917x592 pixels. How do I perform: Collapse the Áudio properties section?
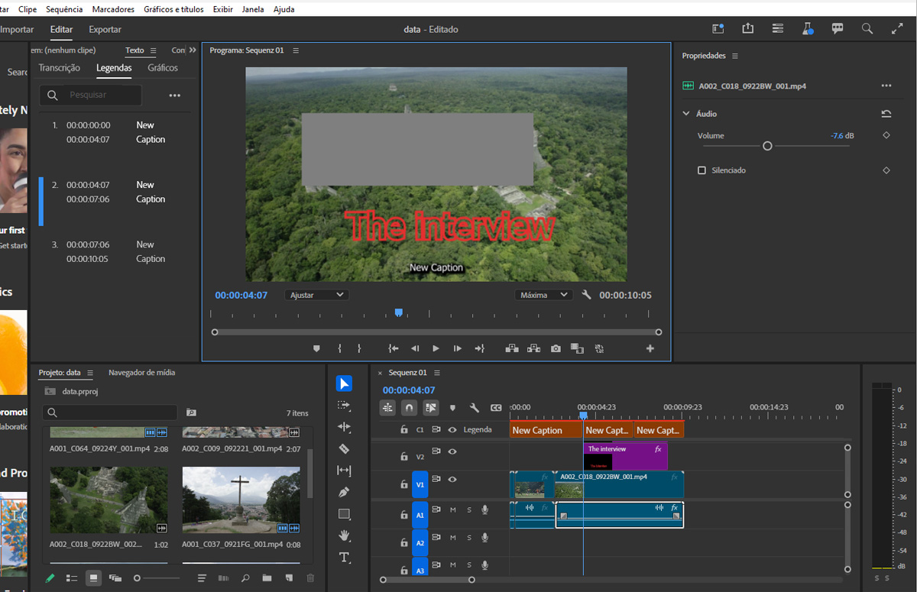pyautogui.click(x=686, y=114)
